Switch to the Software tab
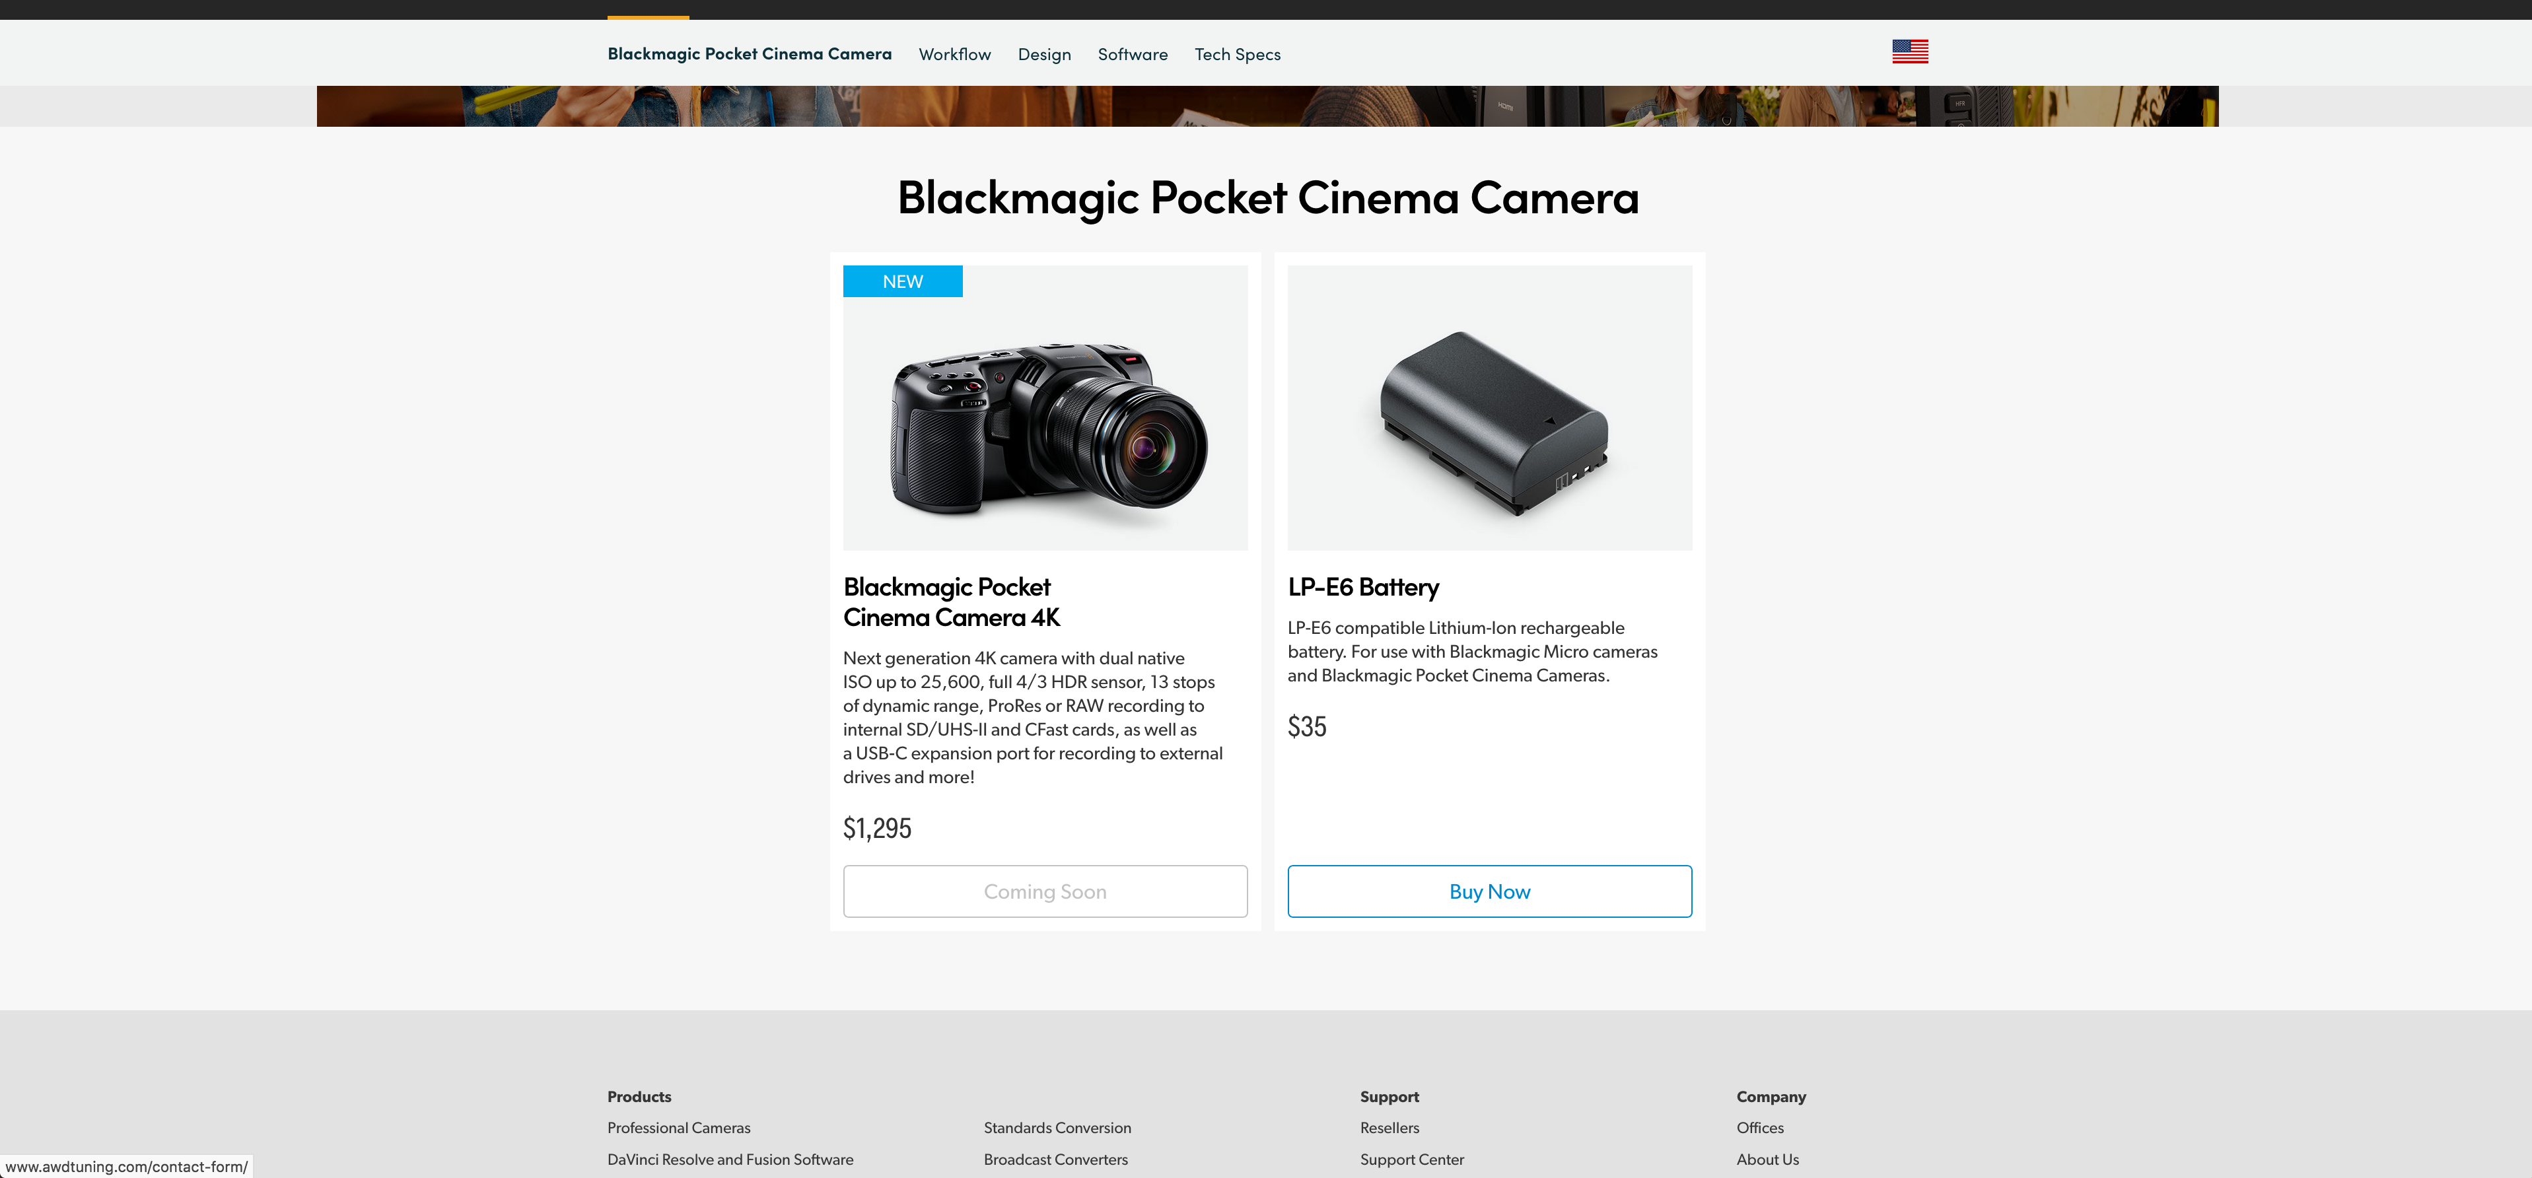The width and height of the screenshot is (2532, 1178). point(1131,55)
